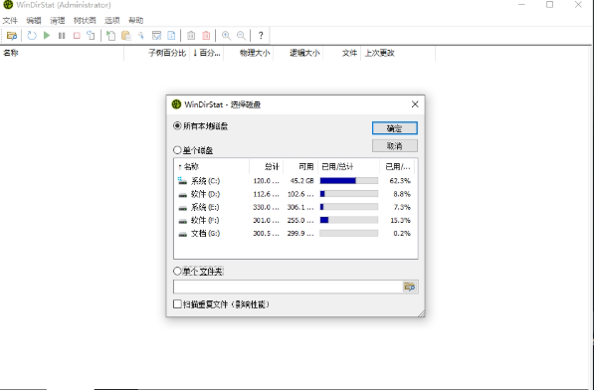This screenshot has width=594, height=390.
Task: Select the 单个磁盘 radio button
Action: pos(177,150)
